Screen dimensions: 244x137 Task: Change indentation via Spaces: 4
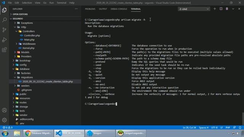(x=204, y=127)
